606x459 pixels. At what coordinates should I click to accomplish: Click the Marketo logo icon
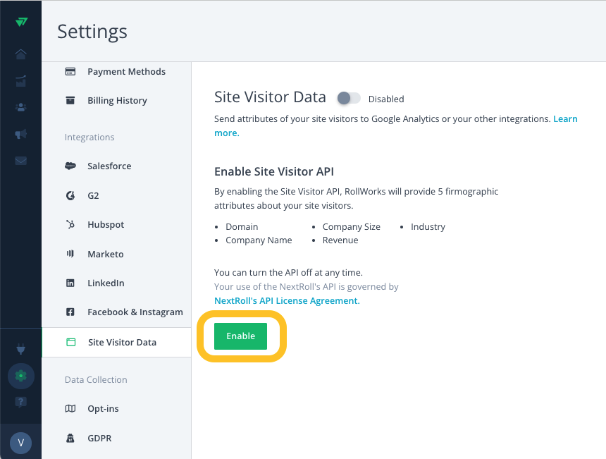click(70, 254)
